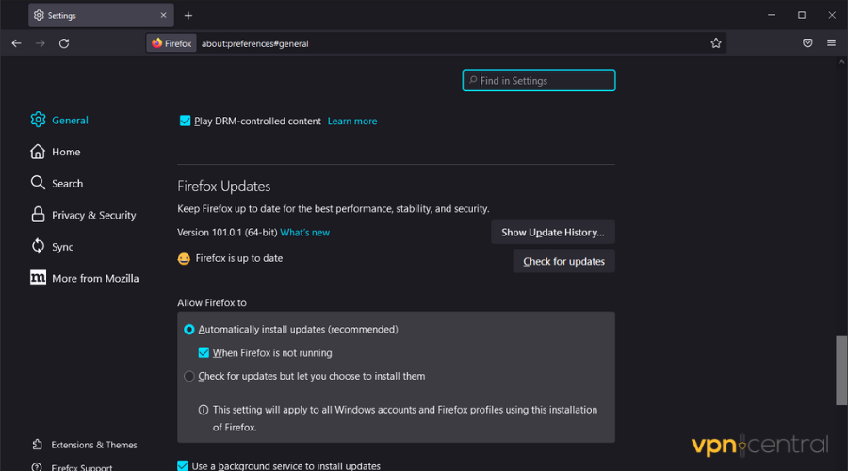848x471 pixels.
Task: Select Automatically install updates option
Action: point(189,330)
